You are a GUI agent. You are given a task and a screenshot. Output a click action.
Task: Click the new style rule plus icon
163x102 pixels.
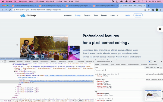point(155,67)
